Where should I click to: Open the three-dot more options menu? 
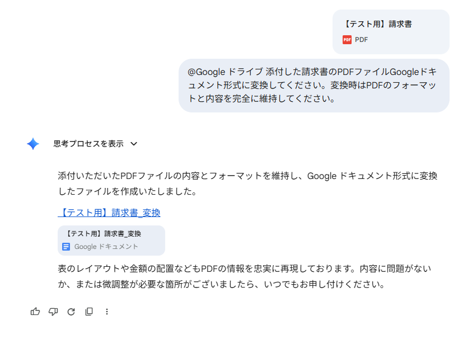(x=107, y=312)
